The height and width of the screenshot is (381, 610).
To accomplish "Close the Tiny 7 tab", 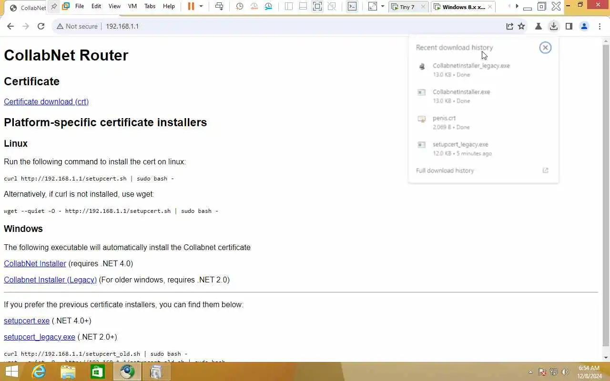I will [423, 7].
